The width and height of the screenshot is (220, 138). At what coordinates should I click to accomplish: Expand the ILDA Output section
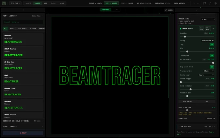pyautogui.click(x=197, y=127)
